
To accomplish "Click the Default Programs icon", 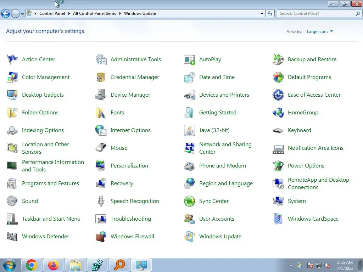I will [x=278, y=77].
